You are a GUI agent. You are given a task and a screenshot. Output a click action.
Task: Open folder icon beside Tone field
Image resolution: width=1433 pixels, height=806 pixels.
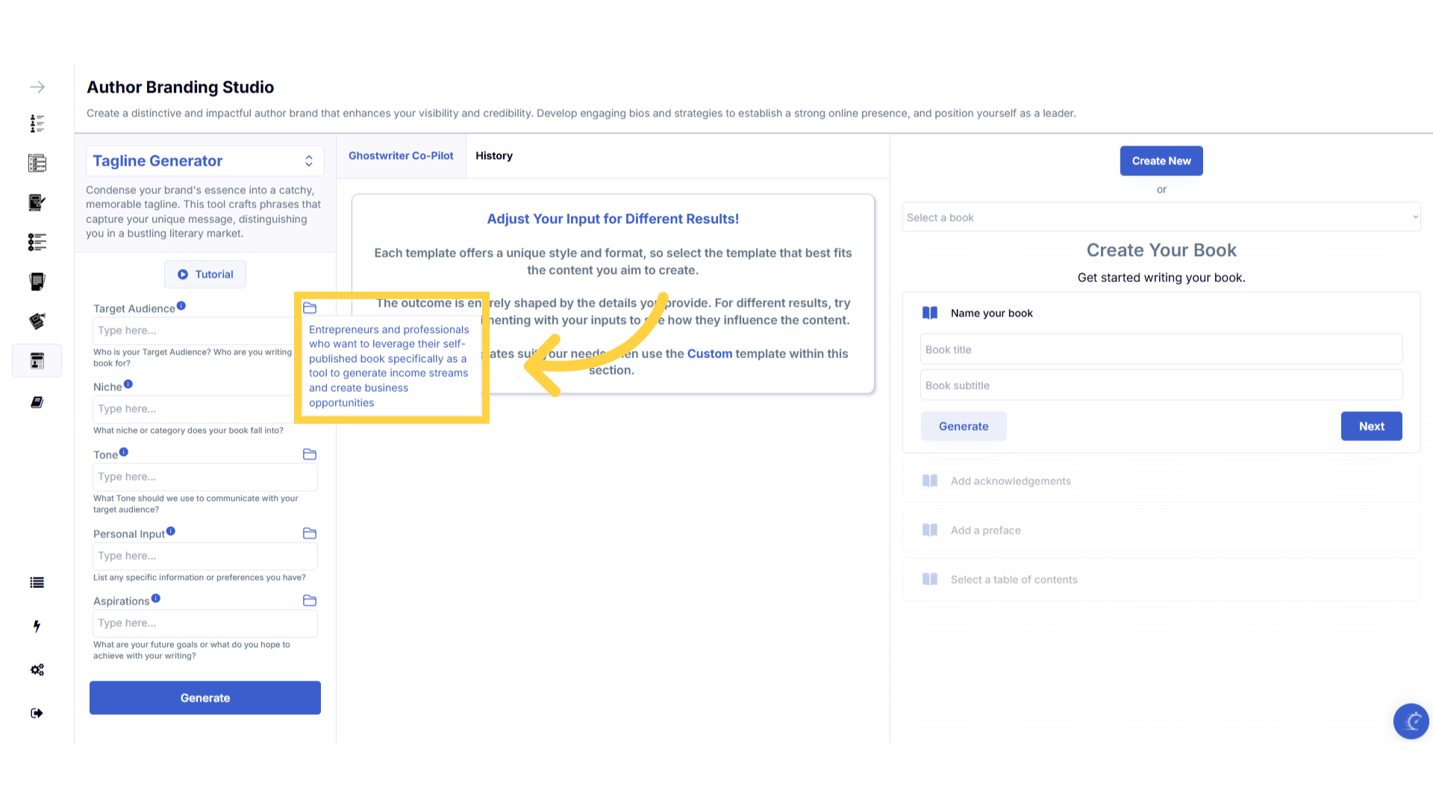click(x=310, y=454)
